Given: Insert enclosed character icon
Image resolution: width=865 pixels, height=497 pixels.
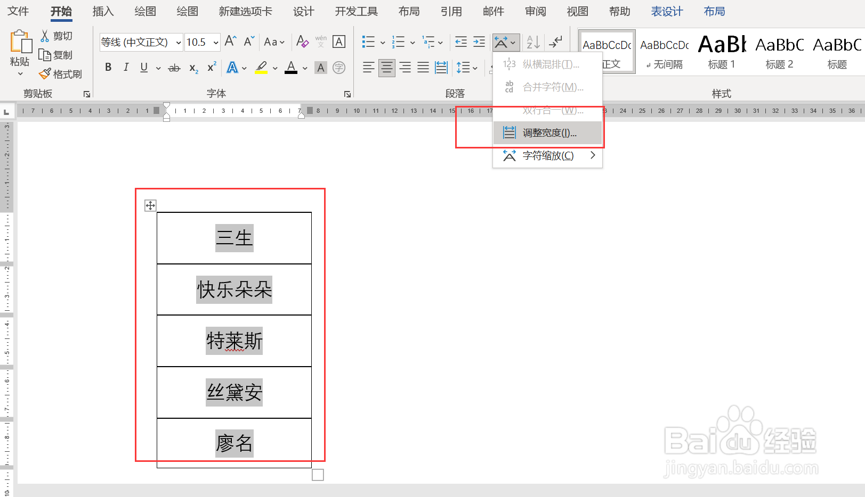Looking at the screenshot, I should click(339, 68).
